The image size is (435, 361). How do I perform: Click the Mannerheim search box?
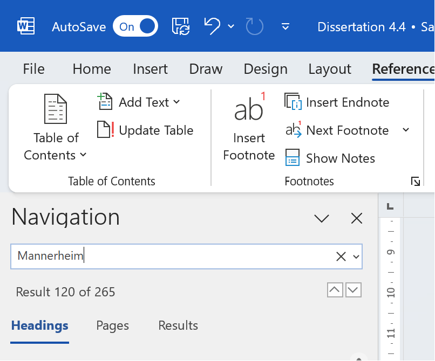tap(186, 256)
